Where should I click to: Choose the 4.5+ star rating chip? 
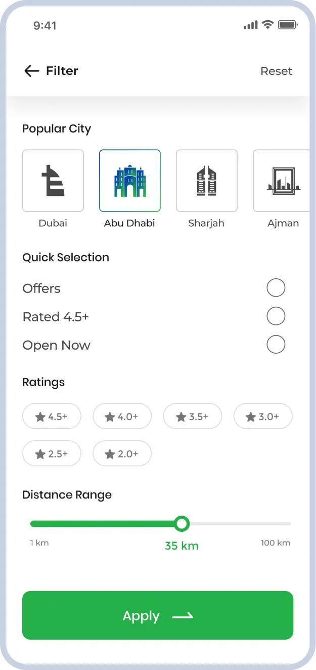(52, 416)
